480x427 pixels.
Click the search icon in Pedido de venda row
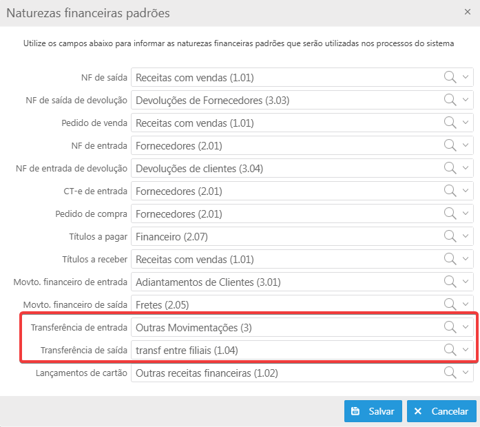pyautogui.click(x=450, y=123)
